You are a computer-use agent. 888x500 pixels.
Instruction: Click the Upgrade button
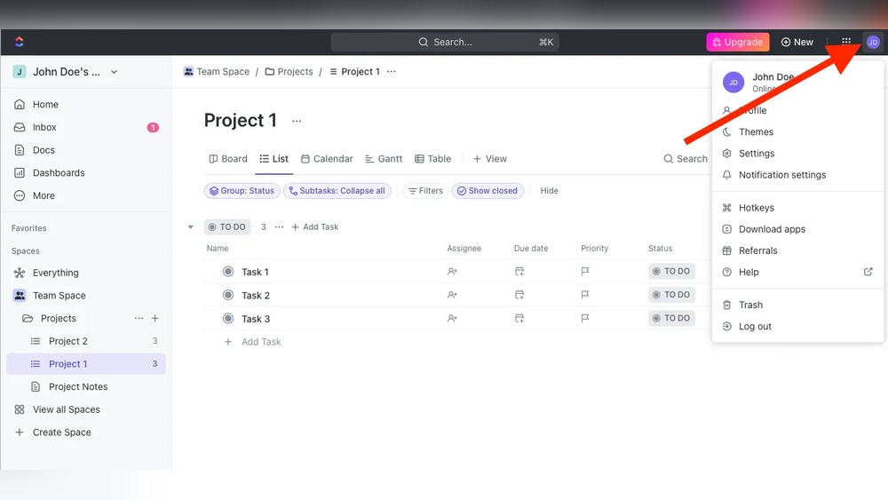(737, 42)
